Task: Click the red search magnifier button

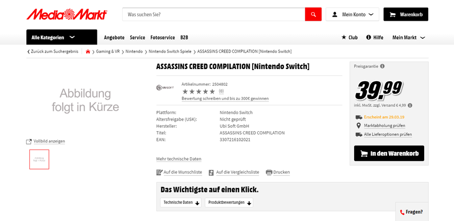Action: tap(313, 14)
